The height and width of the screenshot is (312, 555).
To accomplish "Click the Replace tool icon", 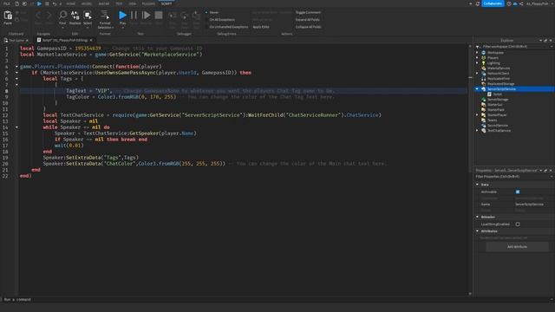I will [x=75, y=16].
